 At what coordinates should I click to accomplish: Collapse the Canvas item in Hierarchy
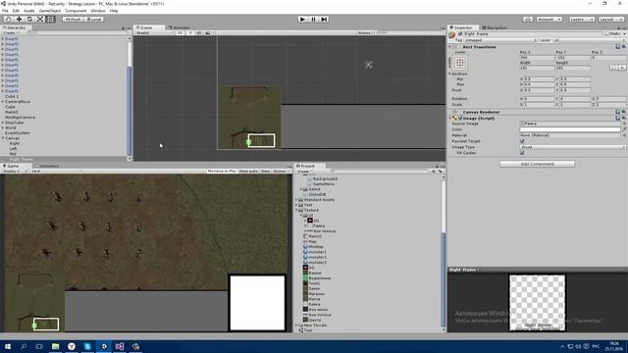point(3,138)
